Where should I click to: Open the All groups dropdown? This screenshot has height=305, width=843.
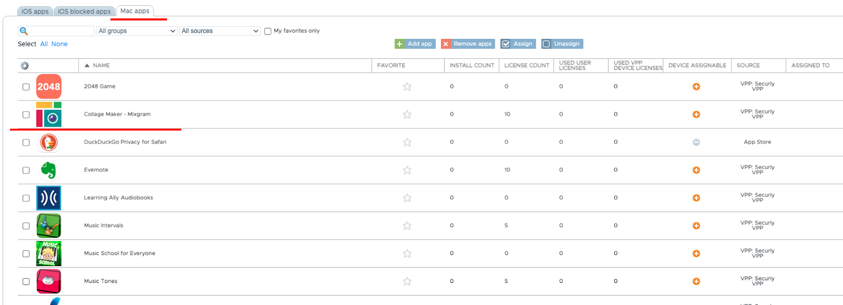click(137, 31)
